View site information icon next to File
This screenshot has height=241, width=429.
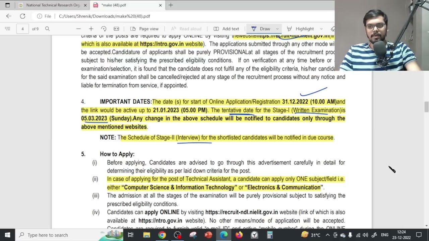point(40,16)
